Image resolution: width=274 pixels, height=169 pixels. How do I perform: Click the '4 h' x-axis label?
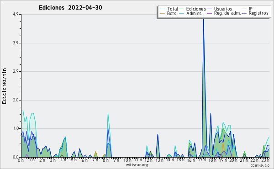click(x=63, y=160)
